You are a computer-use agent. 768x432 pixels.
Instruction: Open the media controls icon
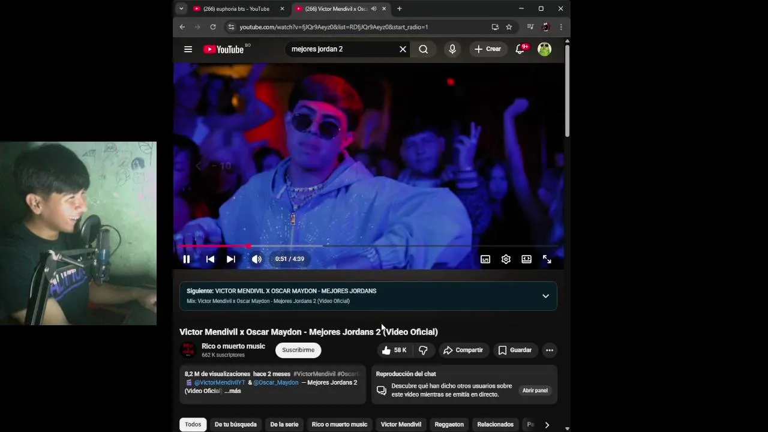point(530,27)
